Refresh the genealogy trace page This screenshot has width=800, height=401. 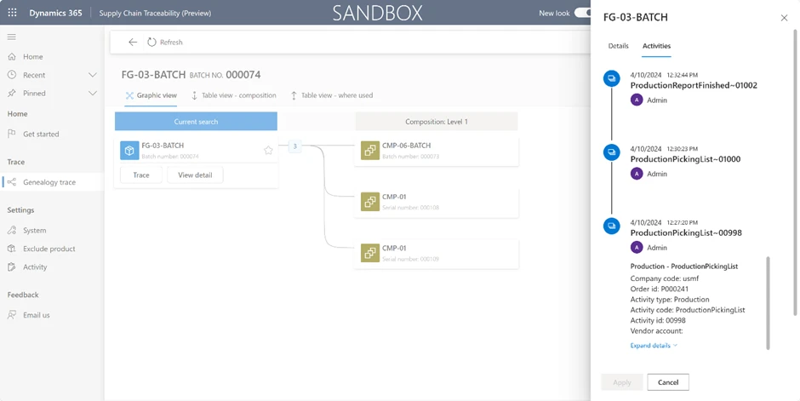click(164, 42)
